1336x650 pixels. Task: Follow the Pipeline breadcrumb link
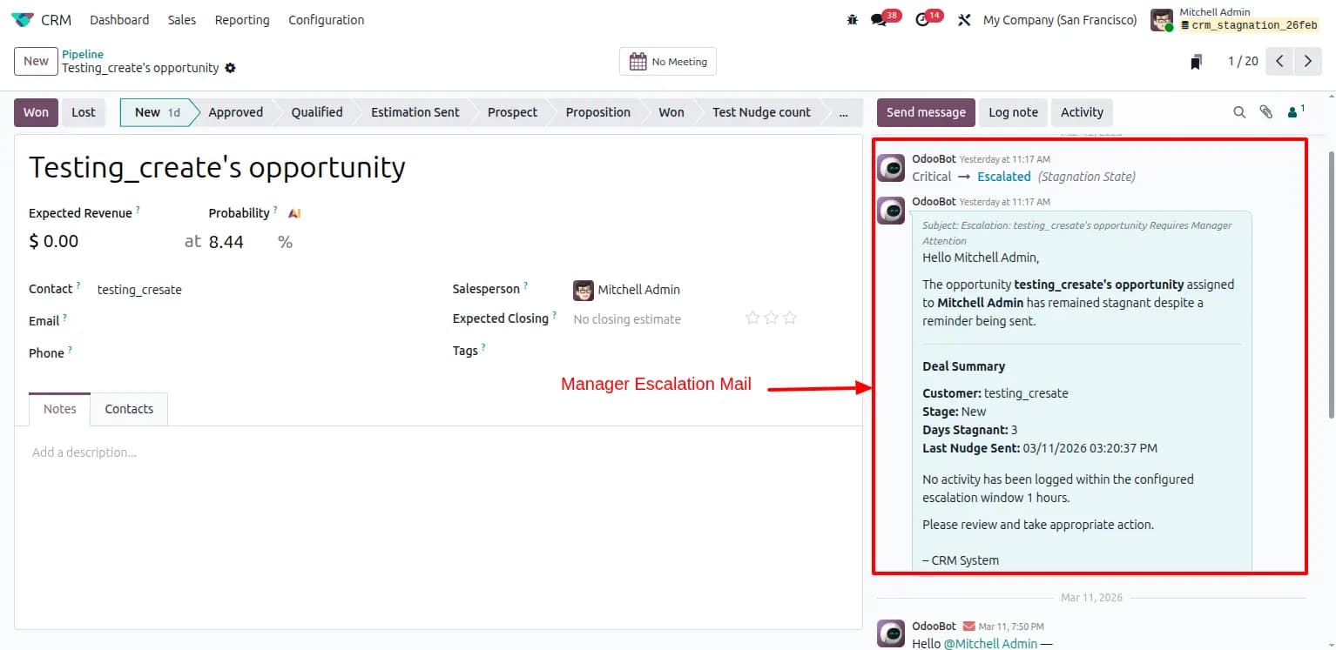click(x=83, y=54)
